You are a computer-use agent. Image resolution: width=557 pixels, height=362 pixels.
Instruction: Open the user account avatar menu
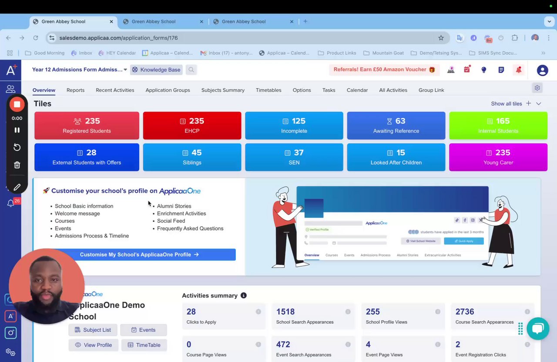542,70
